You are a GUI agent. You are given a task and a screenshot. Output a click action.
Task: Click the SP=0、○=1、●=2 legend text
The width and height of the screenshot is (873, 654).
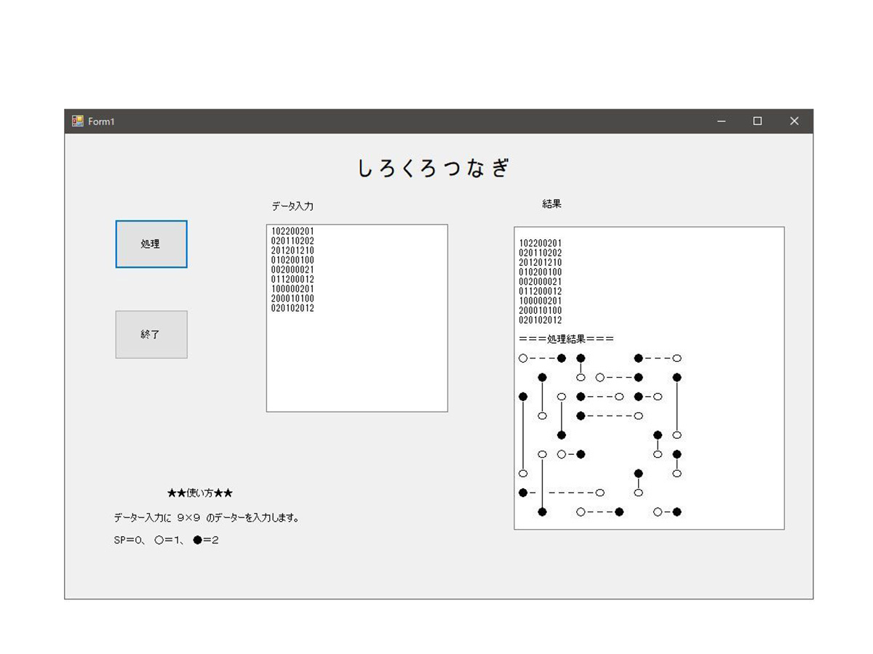(x=166, y=540)
